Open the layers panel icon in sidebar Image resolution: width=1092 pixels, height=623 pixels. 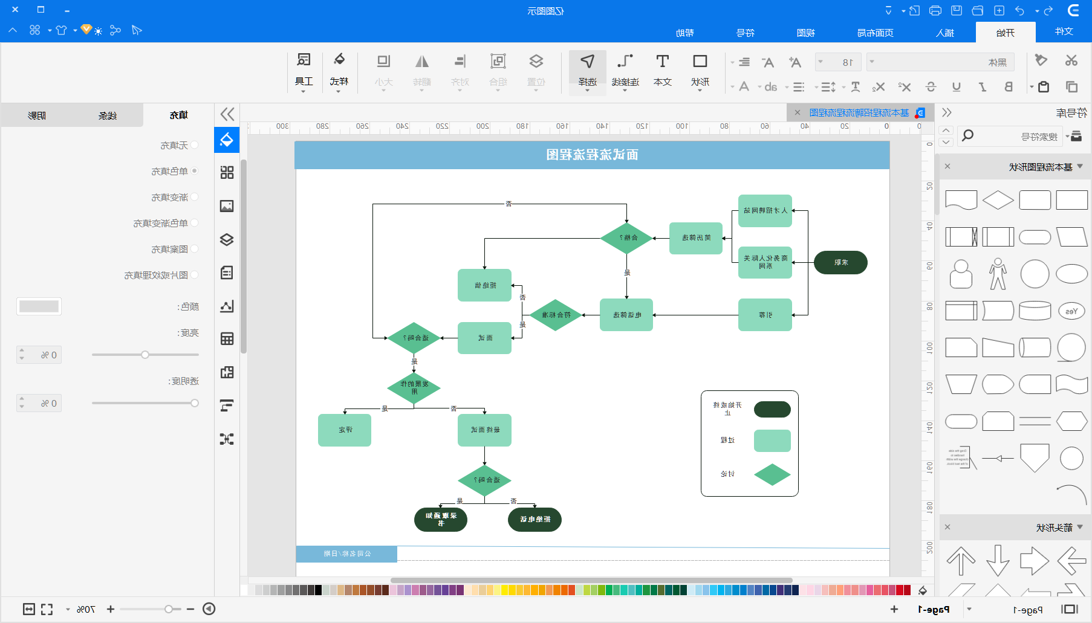227,239
